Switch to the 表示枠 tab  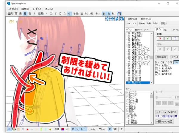click(138, 30)
